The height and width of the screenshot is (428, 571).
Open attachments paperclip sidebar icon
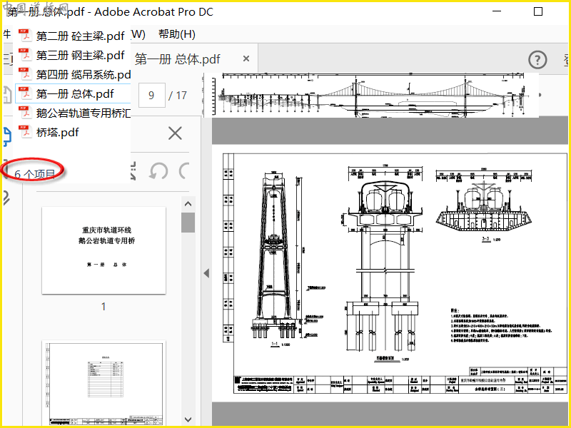click(6, 198)
